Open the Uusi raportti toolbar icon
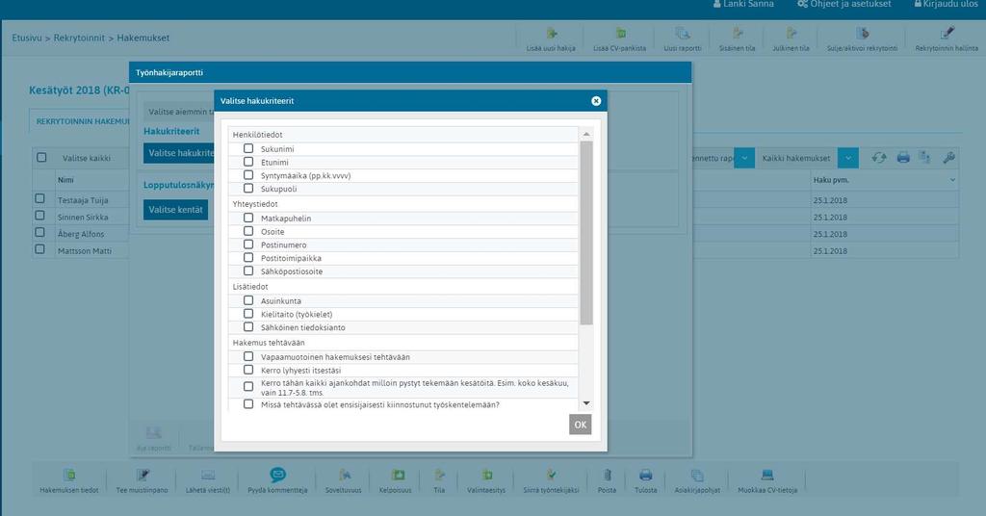This screenshot has height=516, width=986. click(x=683, y=34)
